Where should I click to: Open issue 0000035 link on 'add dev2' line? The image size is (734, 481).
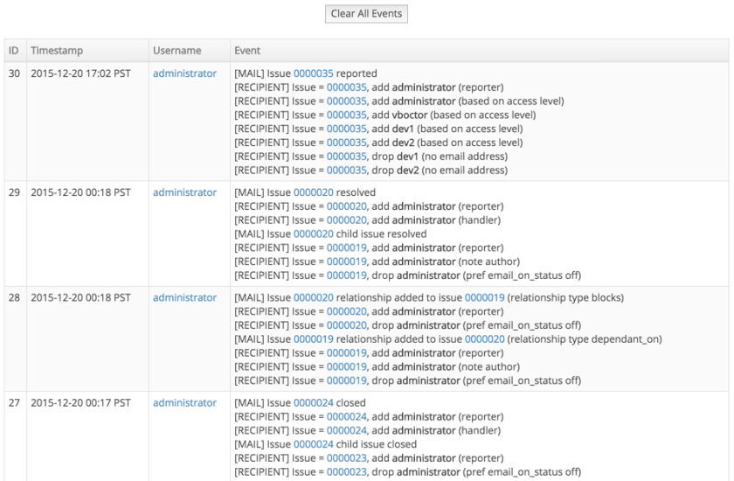[346, 143]
